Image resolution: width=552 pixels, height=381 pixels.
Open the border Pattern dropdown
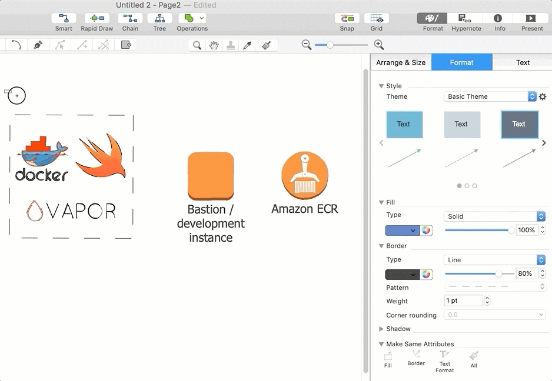495,286
